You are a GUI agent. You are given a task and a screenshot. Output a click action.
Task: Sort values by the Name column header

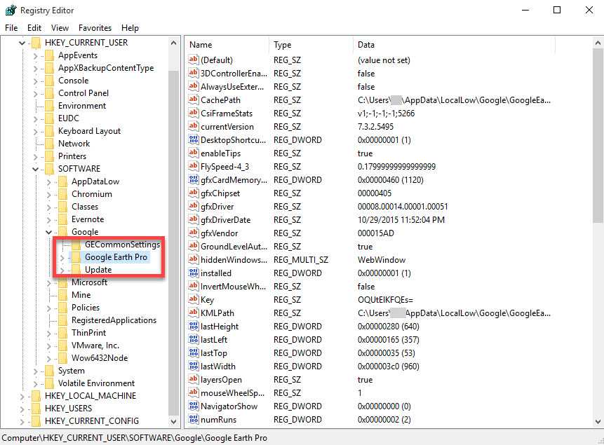pyautogui.click(x=226, y=45)
